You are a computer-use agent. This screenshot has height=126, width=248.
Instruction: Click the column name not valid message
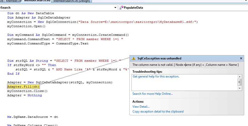coord(186,65)
